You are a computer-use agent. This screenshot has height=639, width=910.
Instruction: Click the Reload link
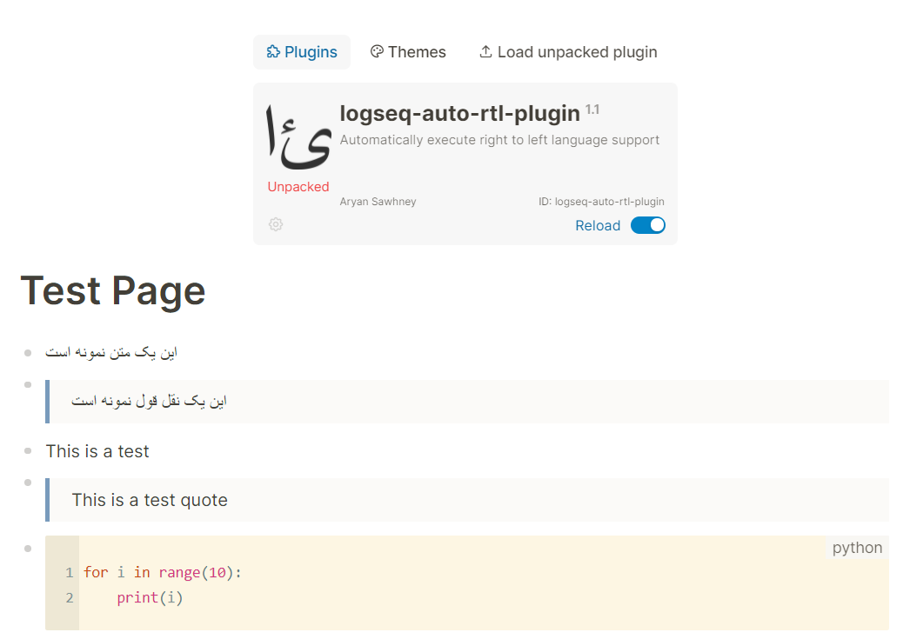coord(598,225)
